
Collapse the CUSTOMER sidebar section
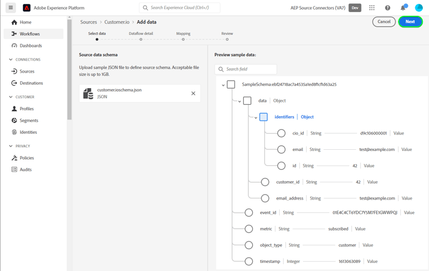pos(11,97)
